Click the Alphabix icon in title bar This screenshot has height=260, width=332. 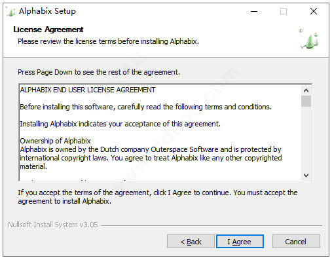10,11
